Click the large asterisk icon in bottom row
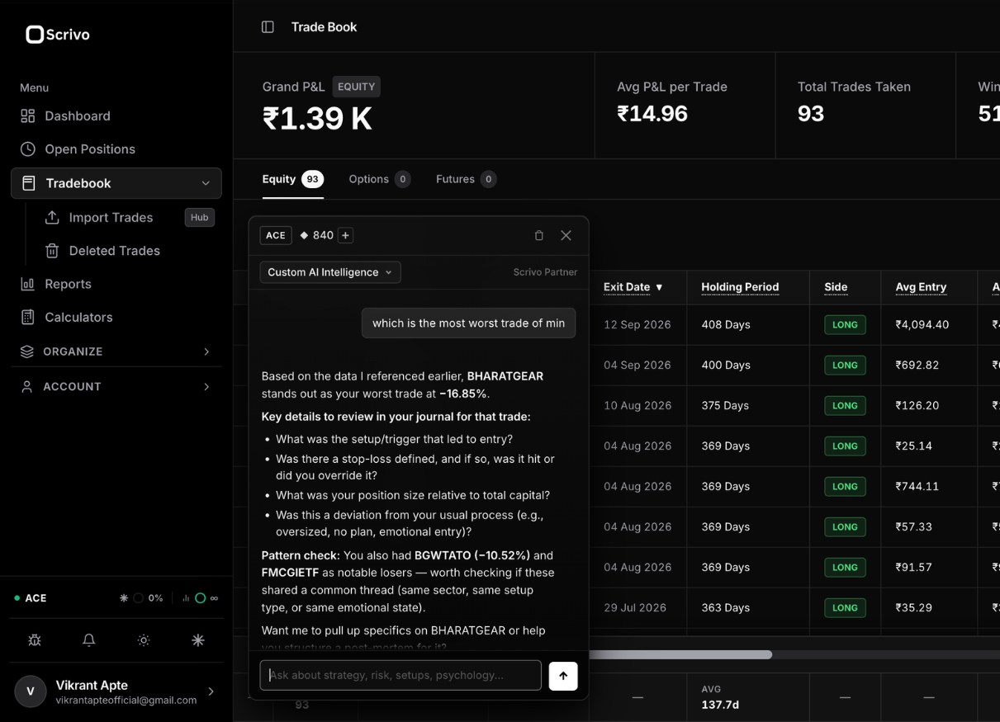The image size is (1000, 722). point(198,640)
